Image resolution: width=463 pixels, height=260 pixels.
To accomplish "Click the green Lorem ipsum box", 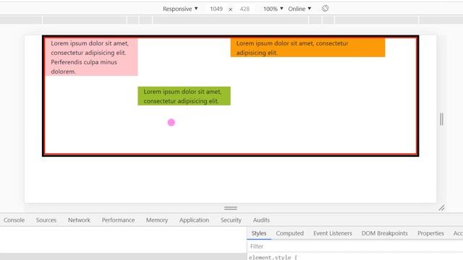I will tap(184, 96).
